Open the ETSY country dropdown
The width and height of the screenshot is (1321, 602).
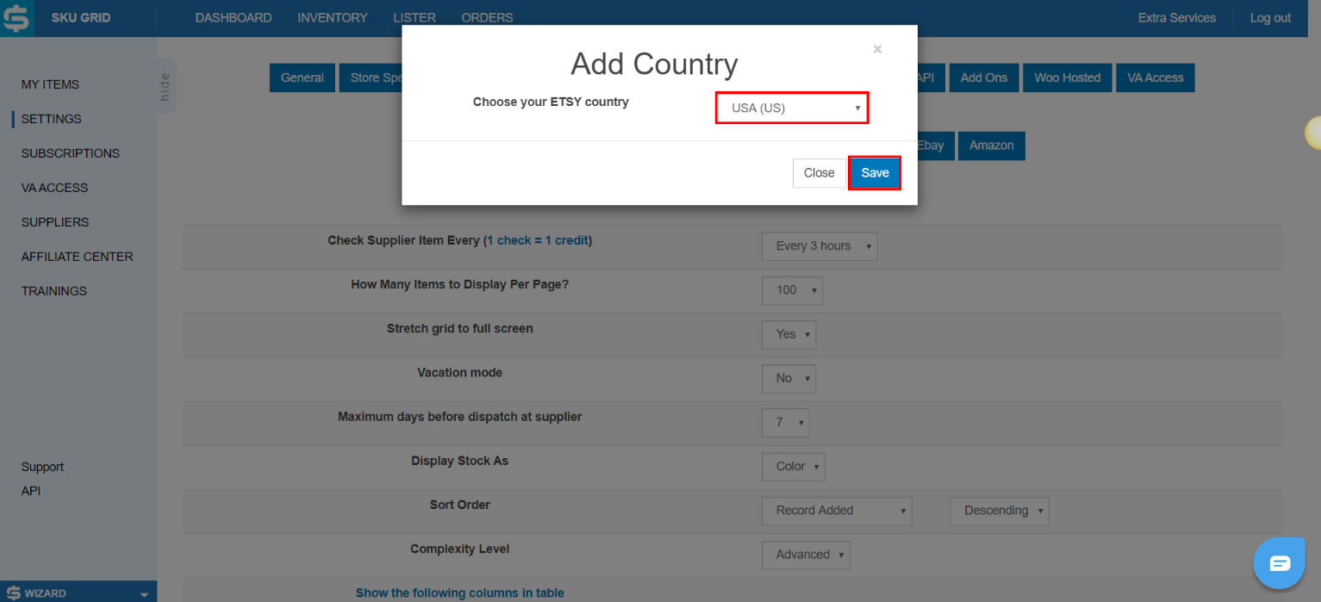click(792, 108)
